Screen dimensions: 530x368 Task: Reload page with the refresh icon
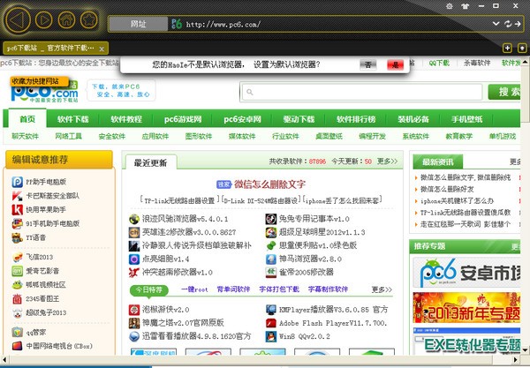(508, 24)
